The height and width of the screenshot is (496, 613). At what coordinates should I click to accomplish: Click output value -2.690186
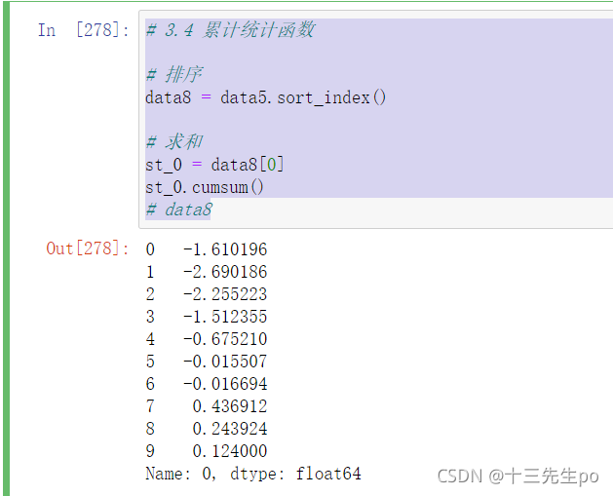[x=225, y=272]
